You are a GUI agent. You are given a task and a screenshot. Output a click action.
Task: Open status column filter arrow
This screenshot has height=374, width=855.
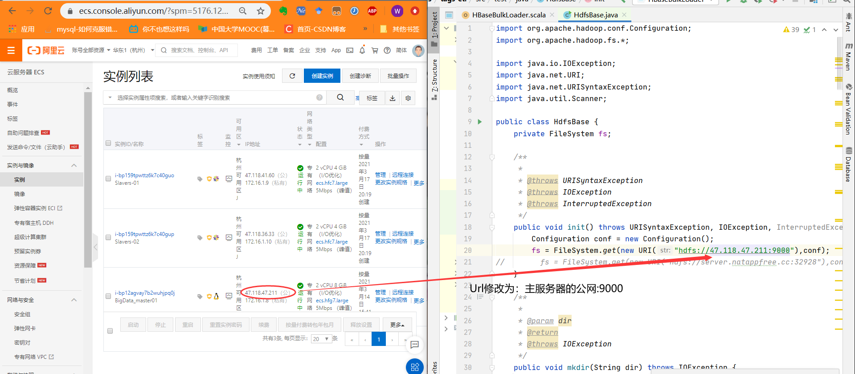[299, 144]
